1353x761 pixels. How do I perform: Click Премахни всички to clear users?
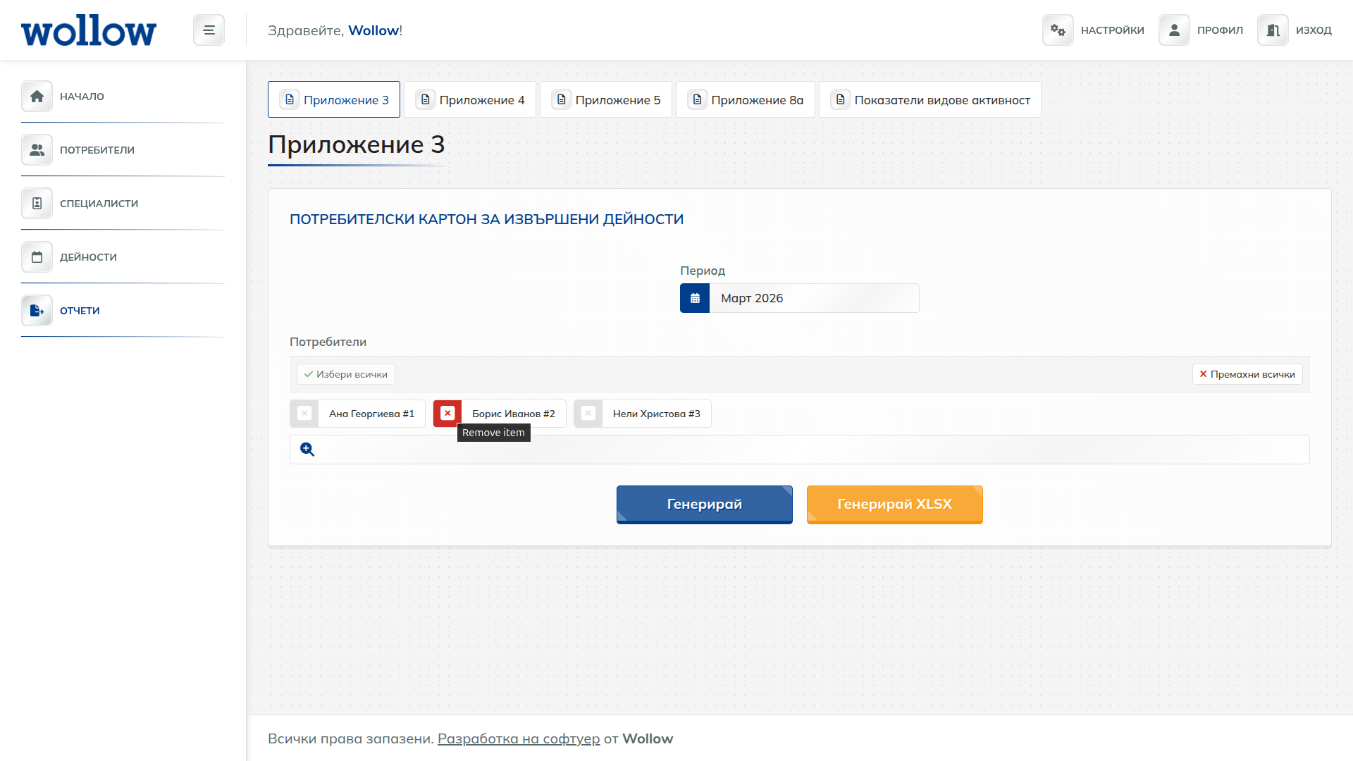[x=1247, y=374]
